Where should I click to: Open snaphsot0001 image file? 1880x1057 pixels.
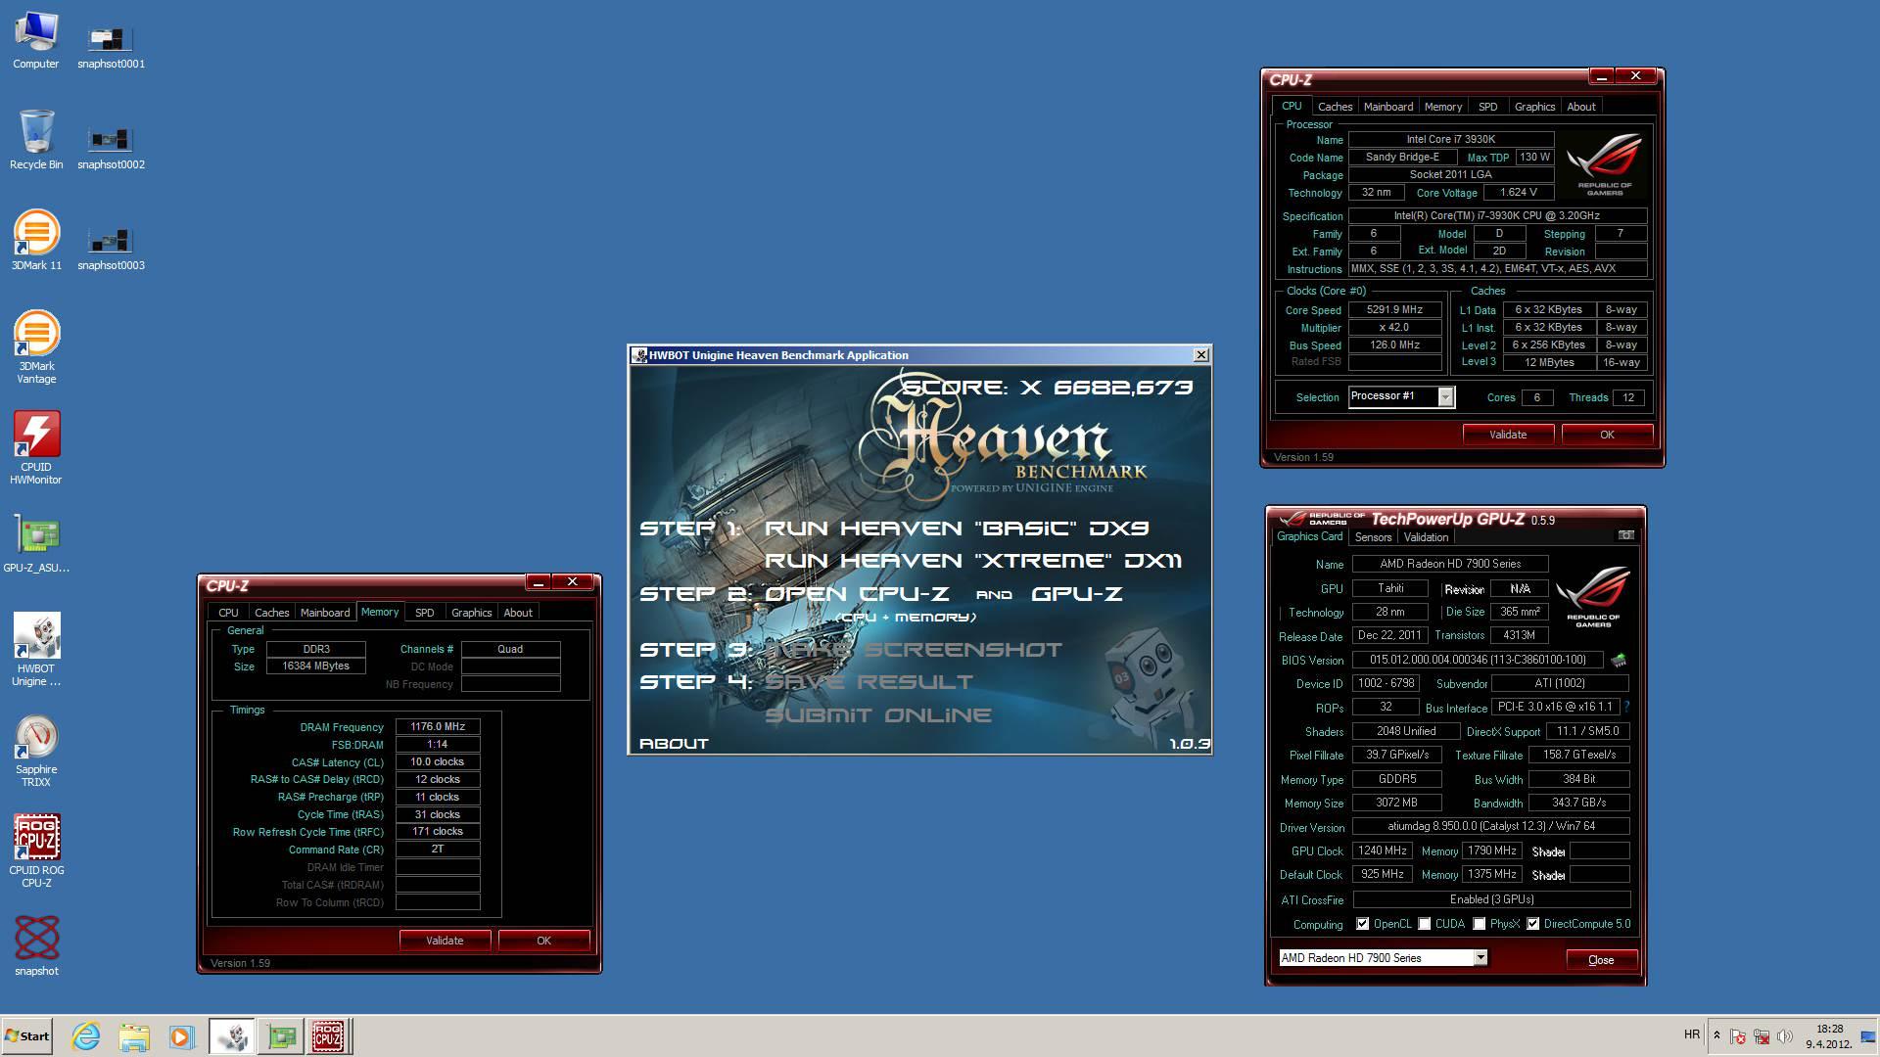(x=111, y=47)
